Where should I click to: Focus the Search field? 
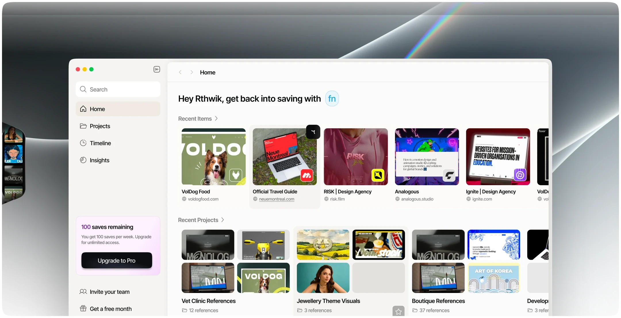click(x=118, y=89)
